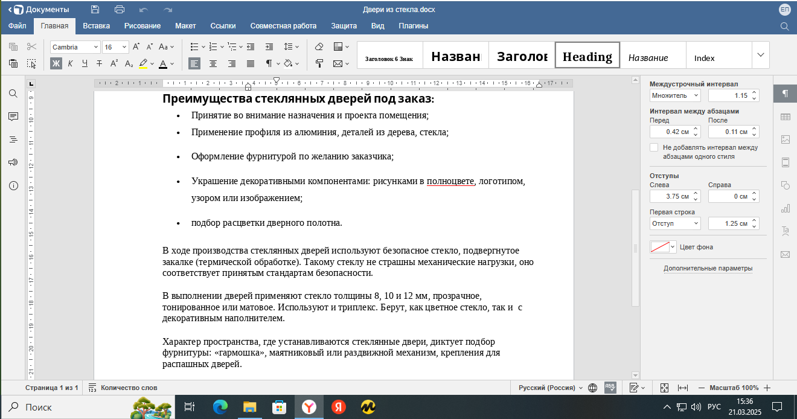Click the Paste icon
Image resolution: width=797 pixels, height=419 pixels.
pyautogui.click(x=13, y=63)
